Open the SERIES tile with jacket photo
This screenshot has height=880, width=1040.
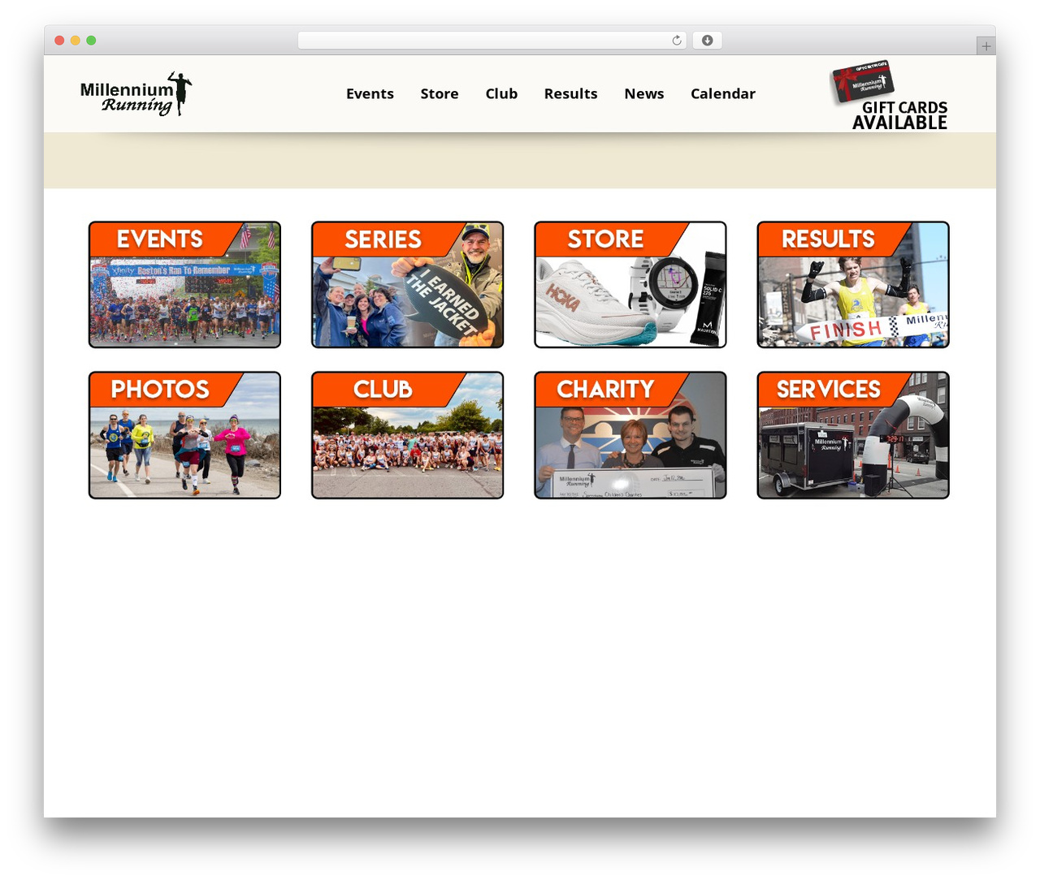(407, 285)
